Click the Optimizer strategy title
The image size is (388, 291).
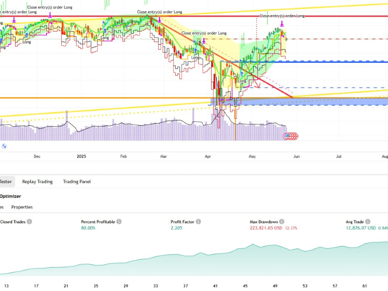tap(10, 196)
